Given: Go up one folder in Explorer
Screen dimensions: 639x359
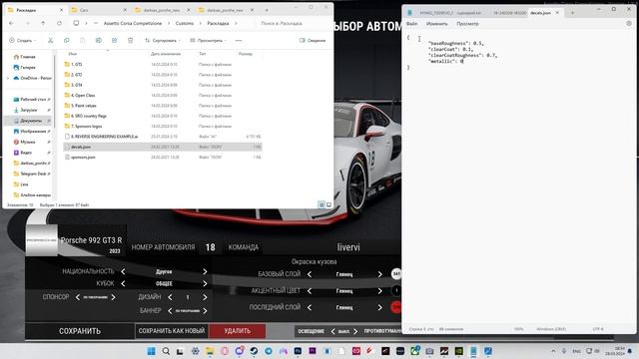Looking at the screenshot, I should (43, 23).
